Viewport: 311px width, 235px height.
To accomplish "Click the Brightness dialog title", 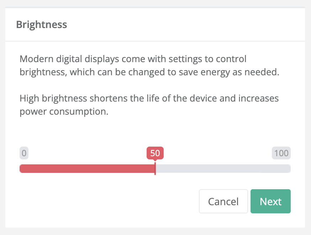I will (x=42, y=24).
